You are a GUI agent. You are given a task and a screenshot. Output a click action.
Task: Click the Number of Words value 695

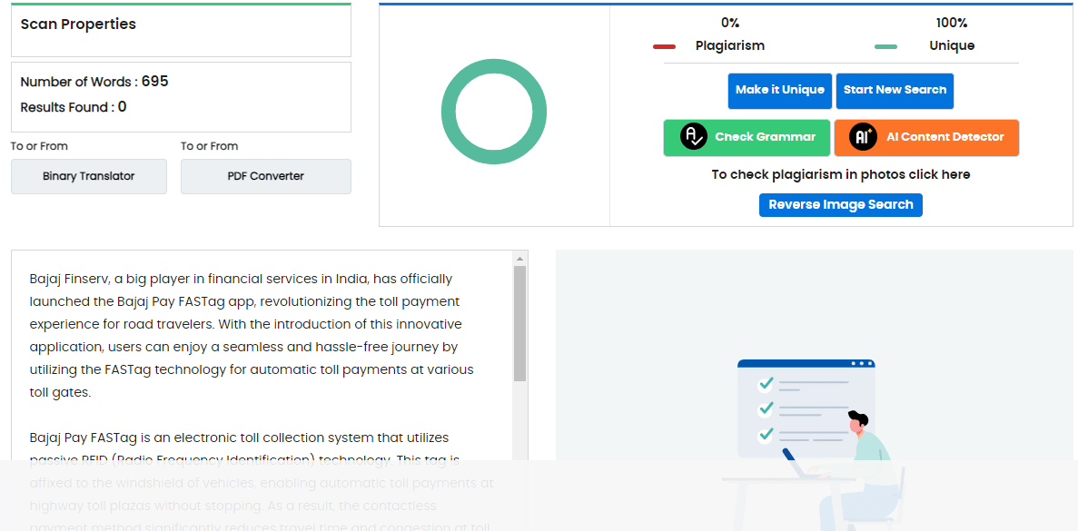click(x=154, y=82)
